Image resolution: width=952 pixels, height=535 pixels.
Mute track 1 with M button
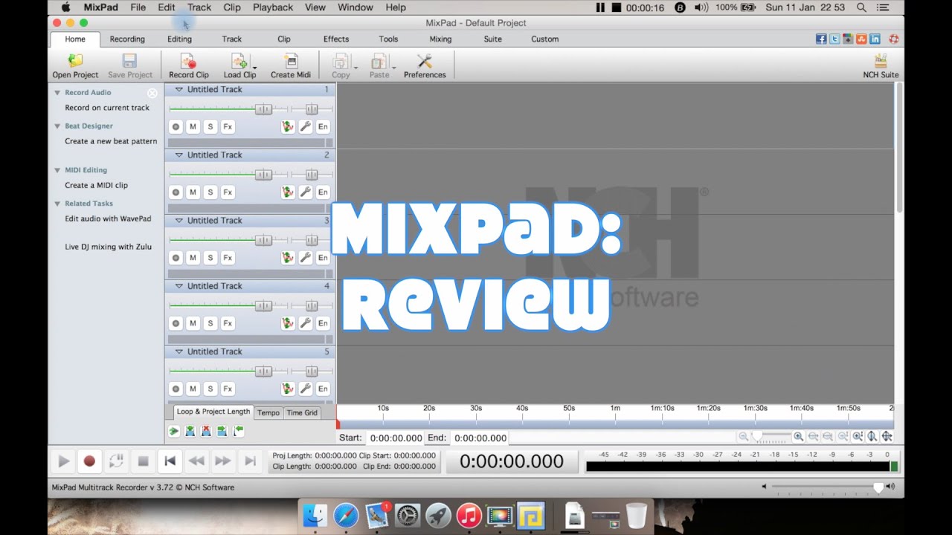(193, 127)
